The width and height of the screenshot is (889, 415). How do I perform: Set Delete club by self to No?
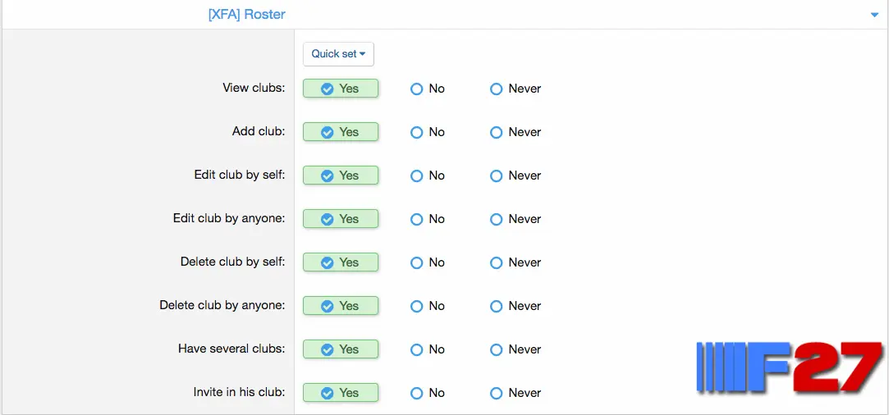click(x=428, y=262)
